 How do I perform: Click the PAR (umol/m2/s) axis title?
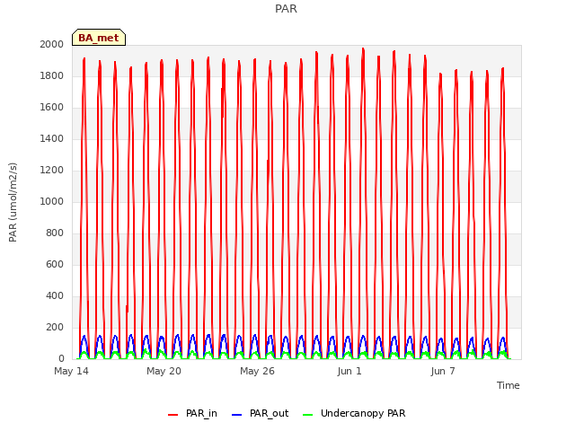tap(13, 202)
